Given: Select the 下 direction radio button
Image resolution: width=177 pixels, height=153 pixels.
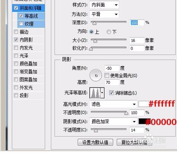Looking at the screenshot, I should [x=108, y=32].
